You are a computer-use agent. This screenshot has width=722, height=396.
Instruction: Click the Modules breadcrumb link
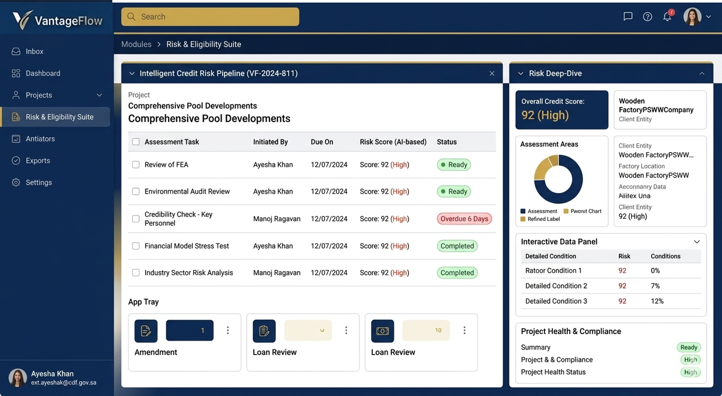[x=136, y=45]
